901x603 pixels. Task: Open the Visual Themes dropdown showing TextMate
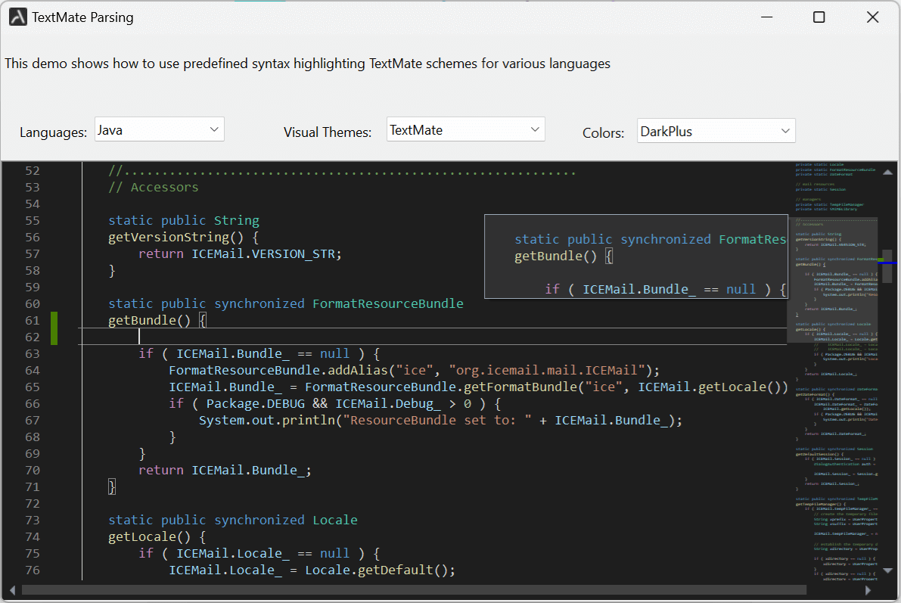(465, 130)
